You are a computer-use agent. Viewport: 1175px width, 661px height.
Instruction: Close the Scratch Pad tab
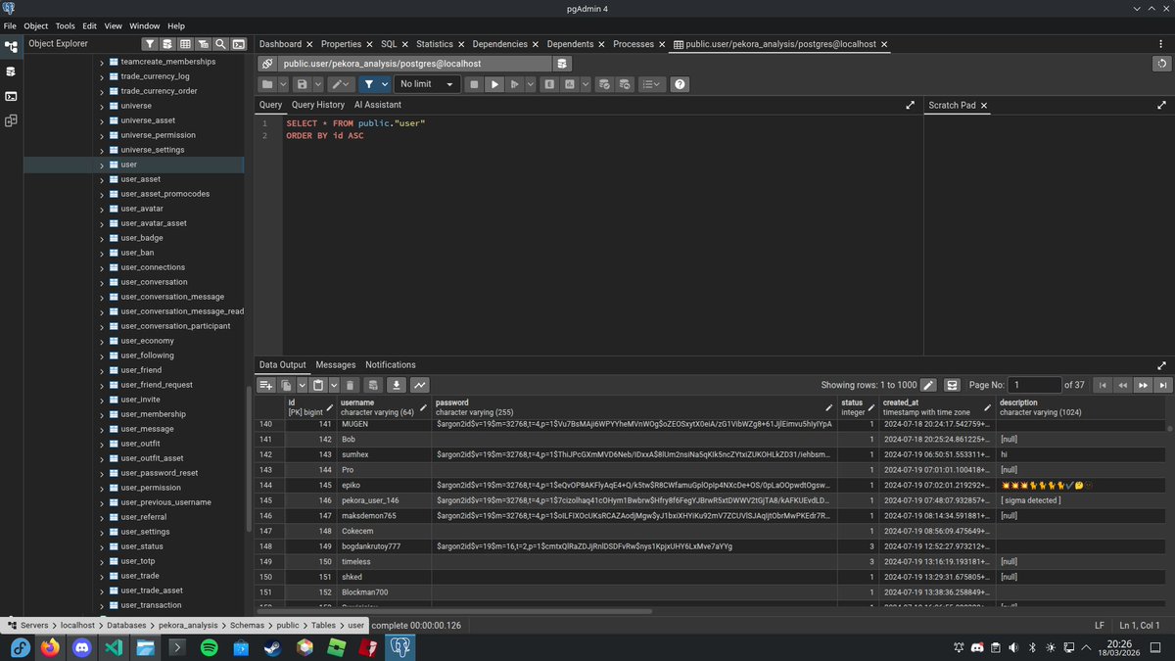tap(984, 105)
